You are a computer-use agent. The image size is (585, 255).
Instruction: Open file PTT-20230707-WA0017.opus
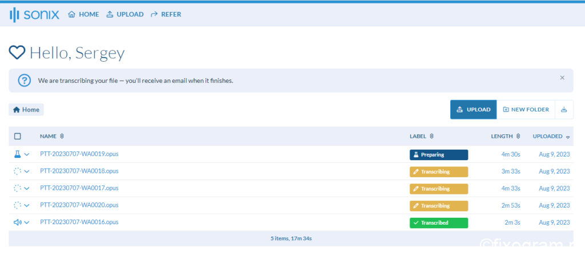(79, 188)
